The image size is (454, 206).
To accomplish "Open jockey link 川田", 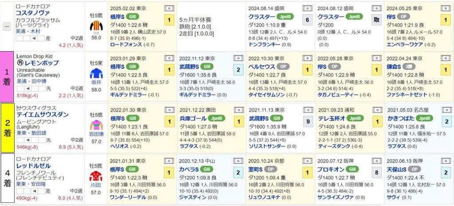I will 96,185.
